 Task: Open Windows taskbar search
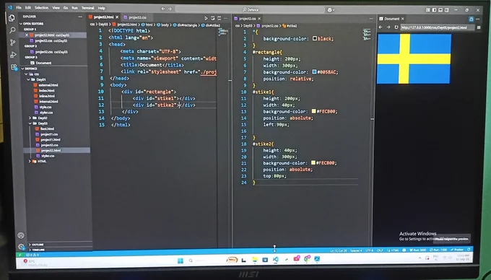tap(191, 261)
